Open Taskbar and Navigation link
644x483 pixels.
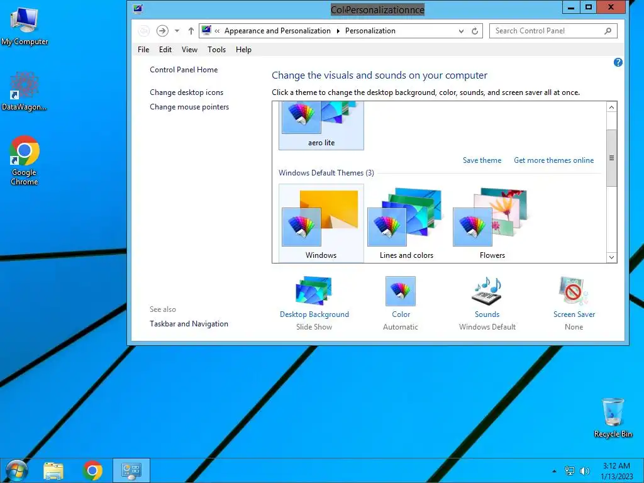tap(189, 324)
